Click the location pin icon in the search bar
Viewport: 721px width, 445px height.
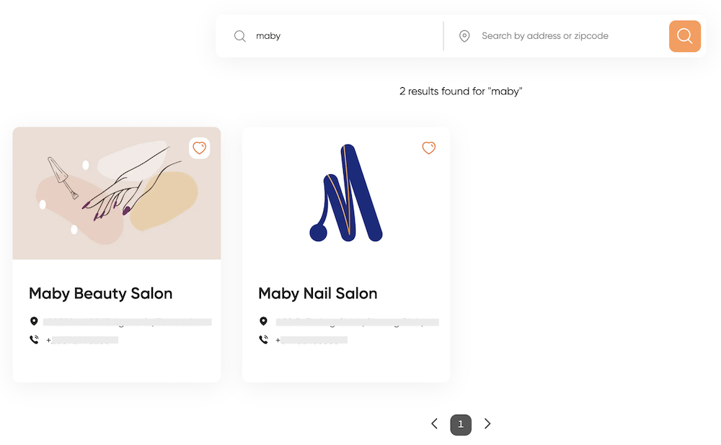tap(464, 36)
